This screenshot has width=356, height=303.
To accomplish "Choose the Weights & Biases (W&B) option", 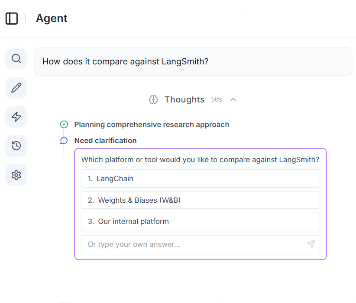I will [x=200, y=200].
